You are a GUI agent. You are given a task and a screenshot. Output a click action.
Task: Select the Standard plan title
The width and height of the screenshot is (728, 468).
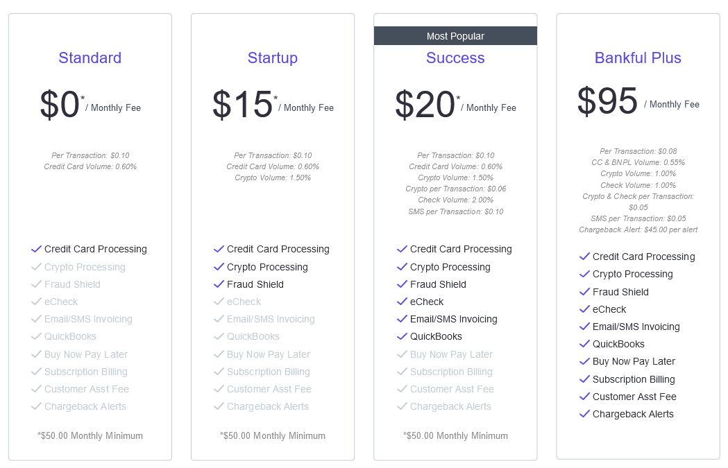(x=90, y=58)
